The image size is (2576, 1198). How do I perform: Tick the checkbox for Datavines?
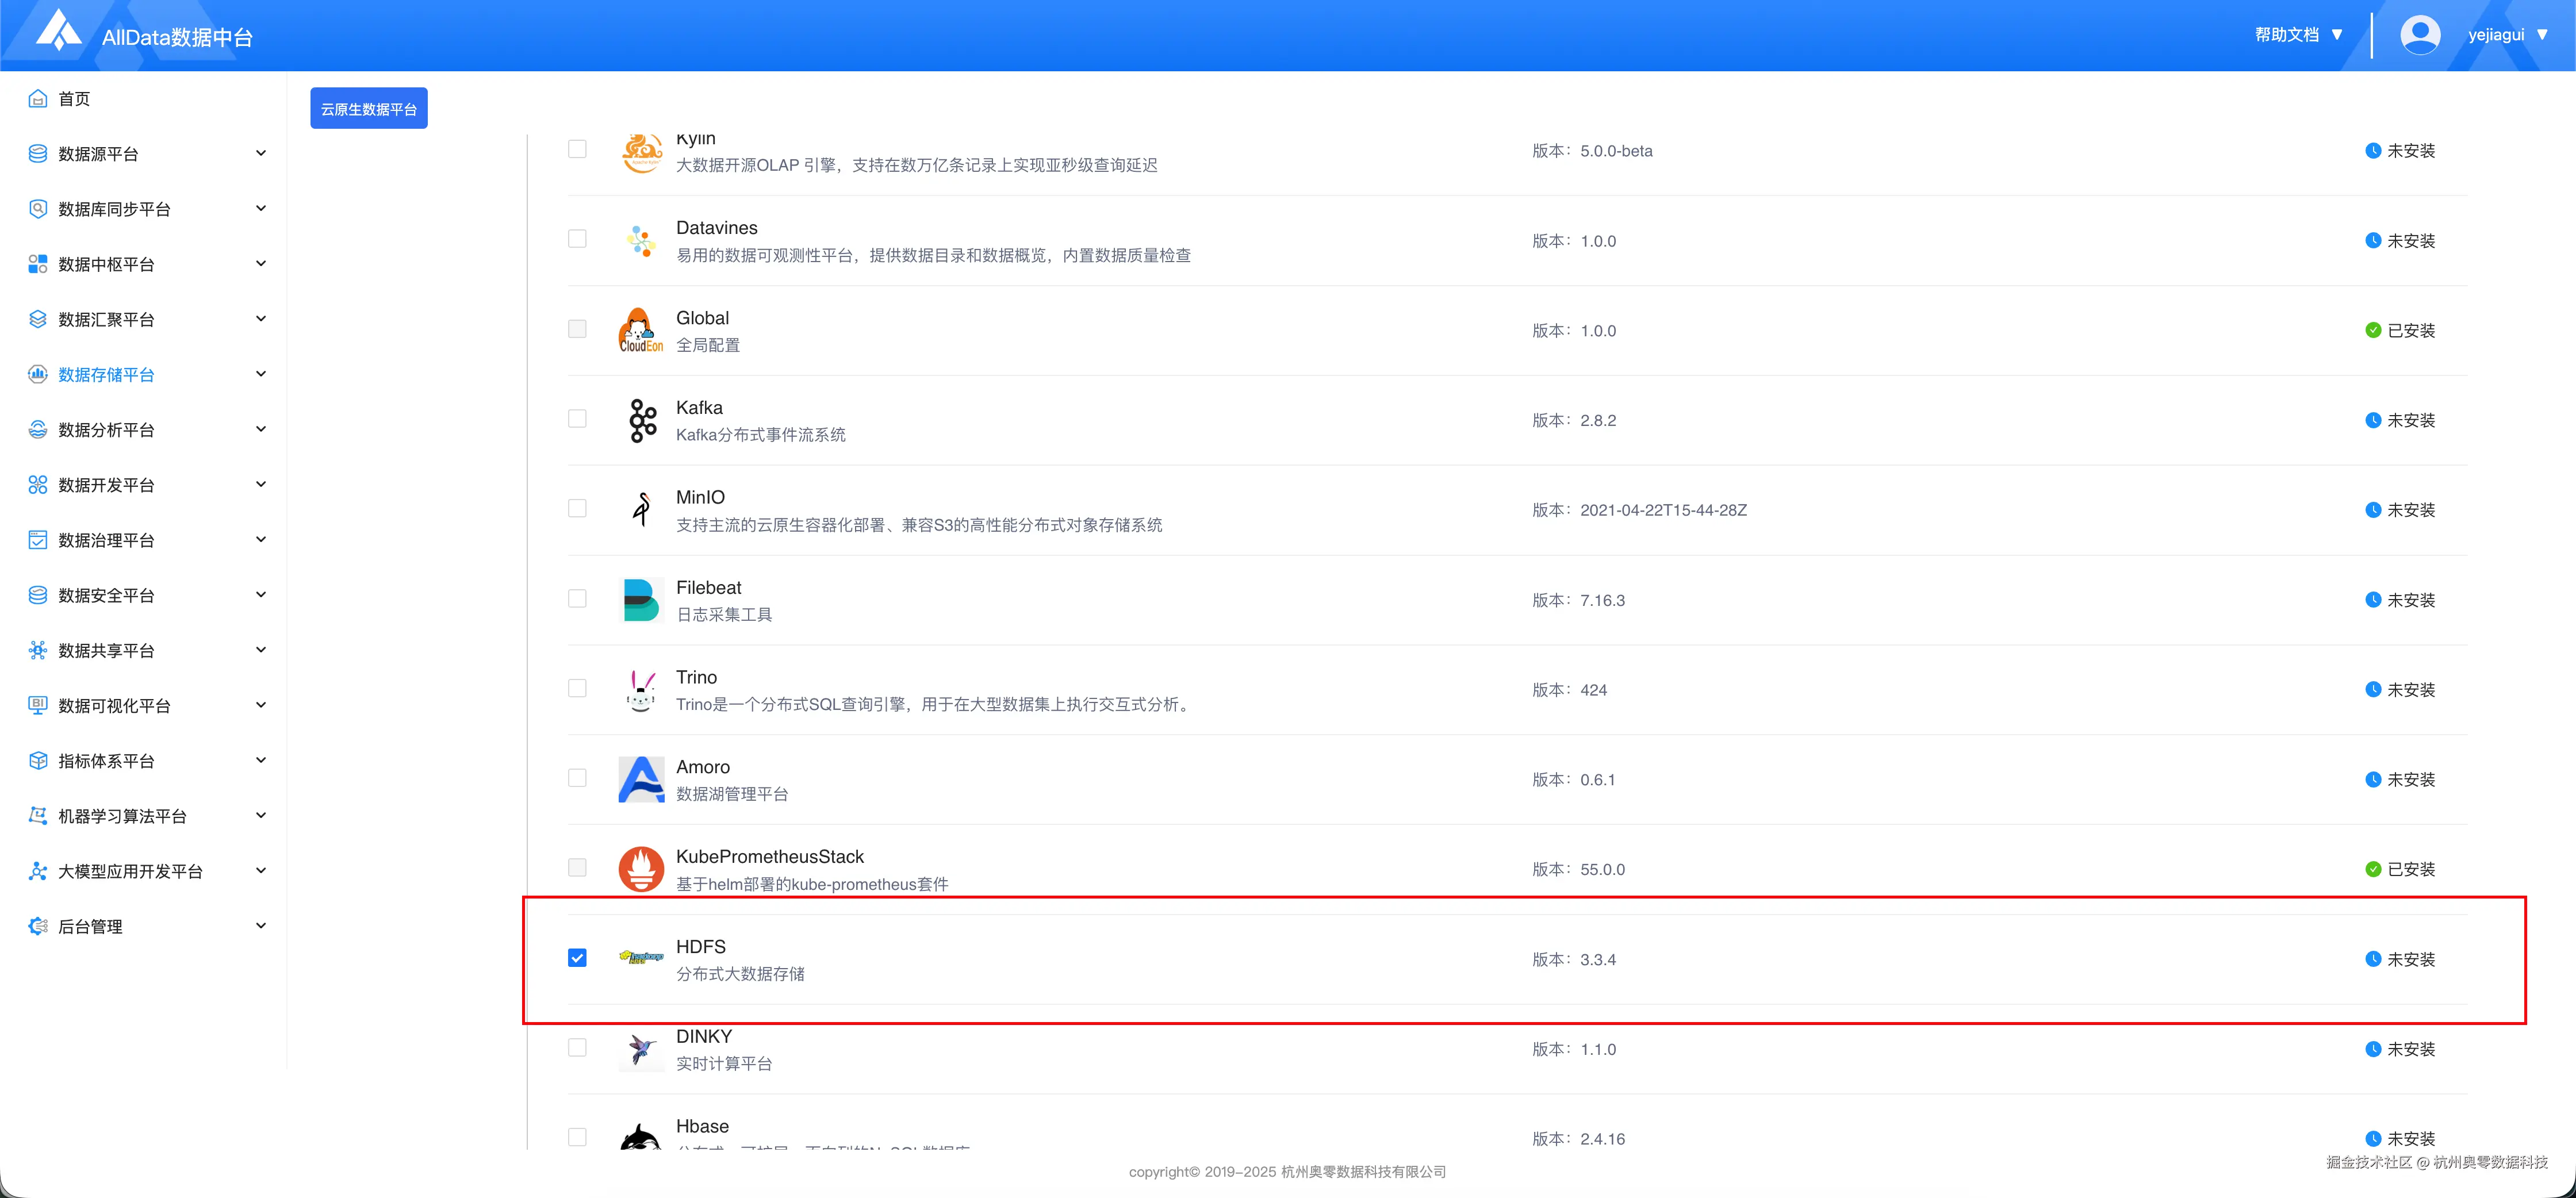pos(577,239)
